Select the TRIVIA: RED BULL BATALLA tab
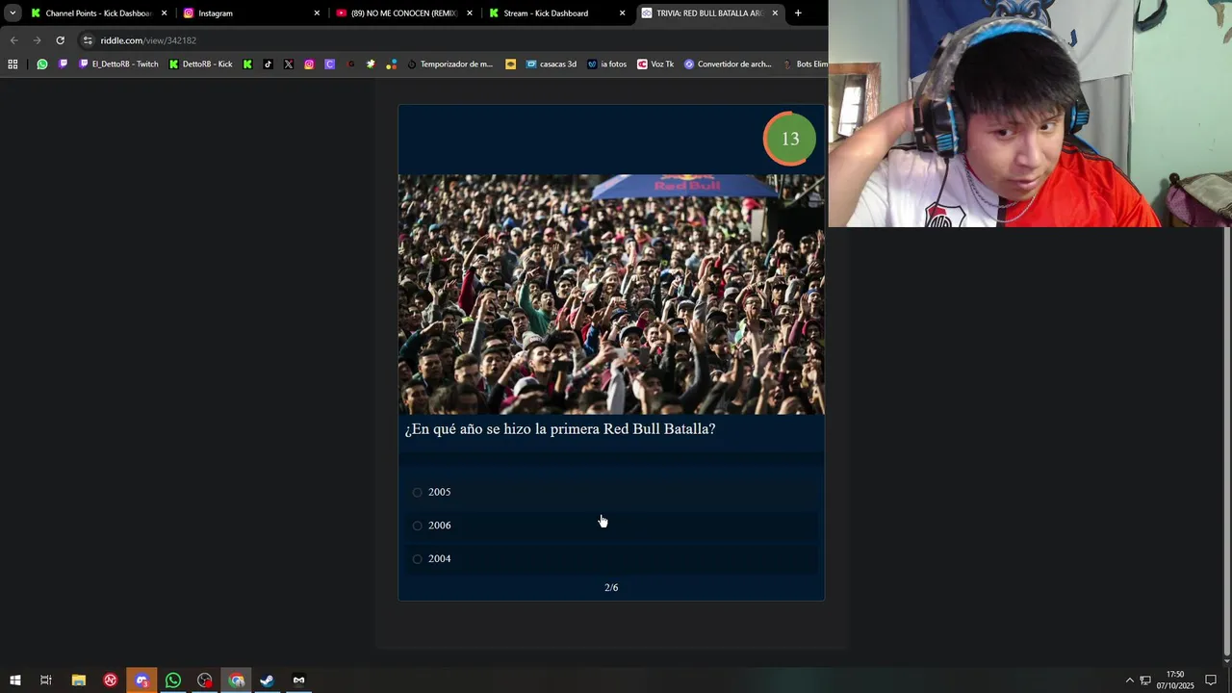The image size is (1232, 693). pyautogui.click(x=708, y=13)
